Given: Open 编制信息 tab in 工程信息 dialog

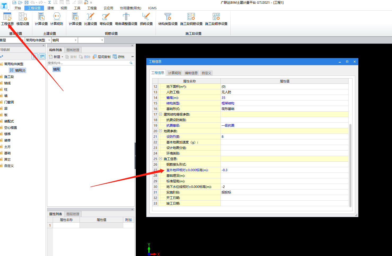Looking at the screenshot, I should pyautogui.click(x=191, y=73).
